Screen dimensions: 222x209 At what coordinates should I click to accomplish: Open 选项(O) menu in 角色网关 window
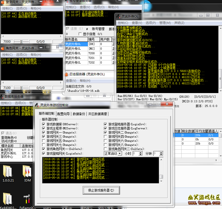(x=21, y=55)
